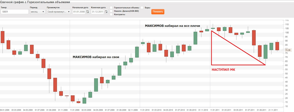Check the Контракты option

pos(111,14)
